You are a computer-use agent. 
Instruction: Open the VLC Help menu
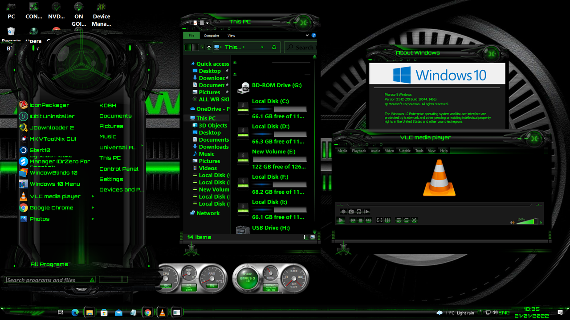point(444,151)
